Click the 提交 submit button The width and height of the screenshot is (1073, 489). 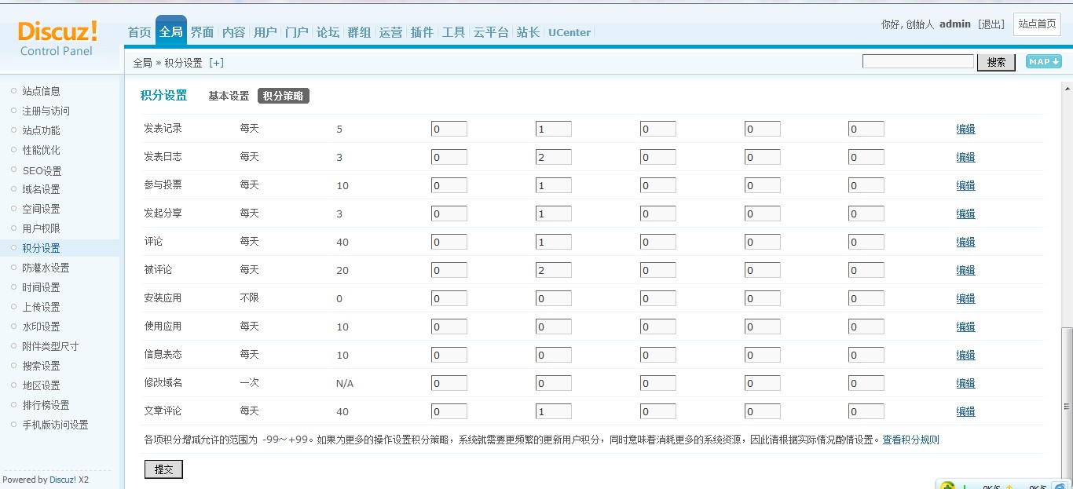click(x=163, y=469)
